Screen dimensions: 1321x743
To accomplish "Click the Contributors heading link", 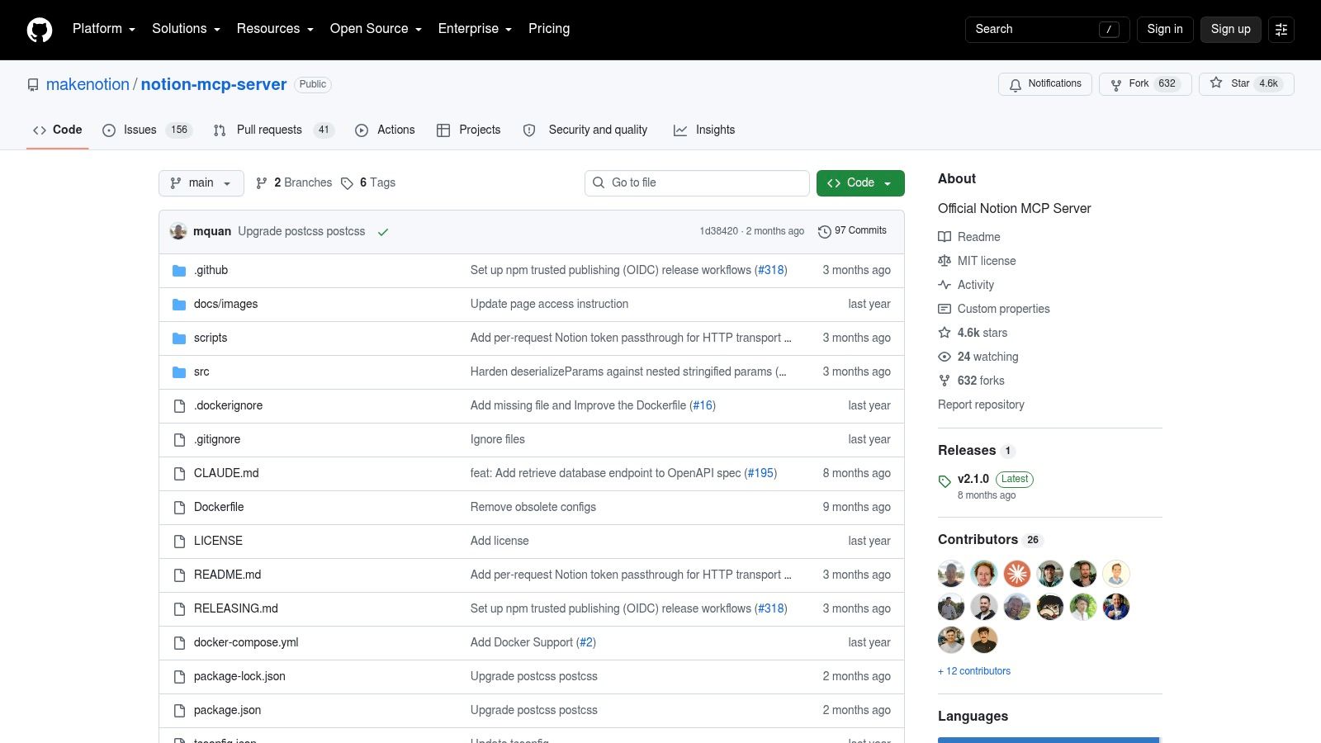I will click(x=978, y=539).
